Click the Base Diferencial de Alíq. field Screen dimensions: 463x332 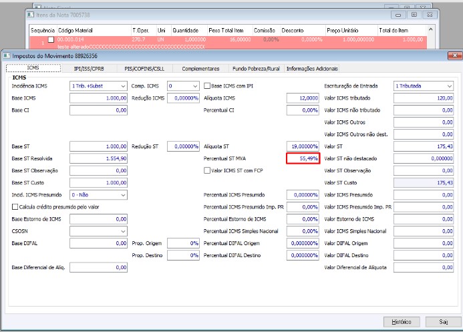pos(98,268)
